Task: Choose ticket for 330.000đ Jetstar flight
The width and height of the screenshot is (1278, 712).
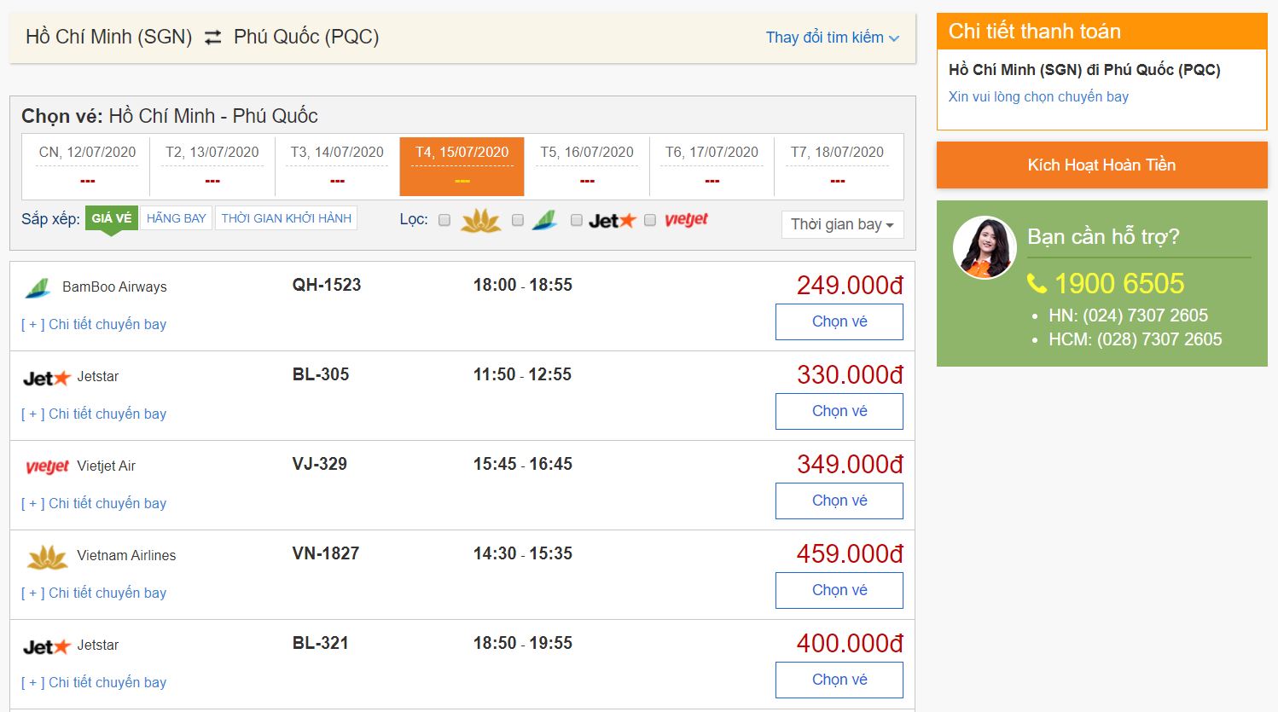Action: point(839,411)
